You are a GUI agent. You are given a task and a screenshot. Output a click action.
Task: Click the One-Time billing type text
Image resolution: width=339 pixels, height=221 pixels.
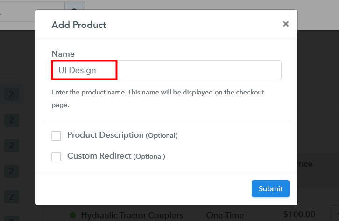(x=225, y=215)
